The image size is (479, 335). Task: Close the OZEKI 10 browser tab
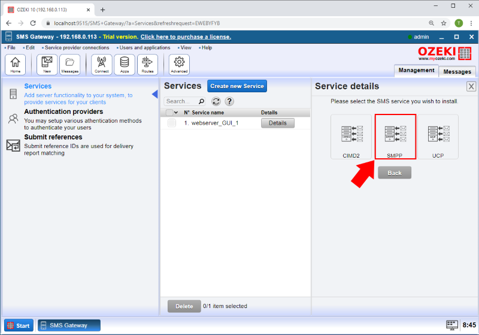(88, 10)
